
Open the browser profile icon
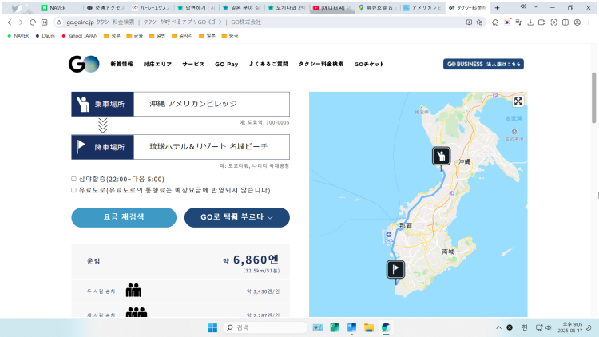click(x=577, y=22)
